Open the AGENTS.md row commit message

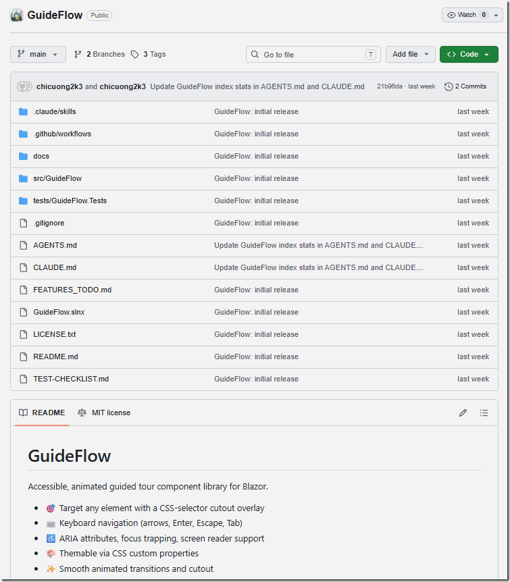point(318,245)
